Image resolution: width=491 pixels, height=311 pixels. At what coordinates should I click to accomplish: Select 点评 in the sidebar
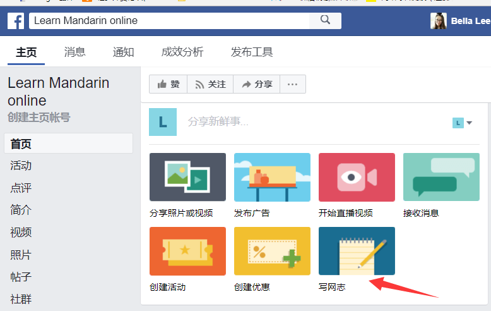(21, 188)
